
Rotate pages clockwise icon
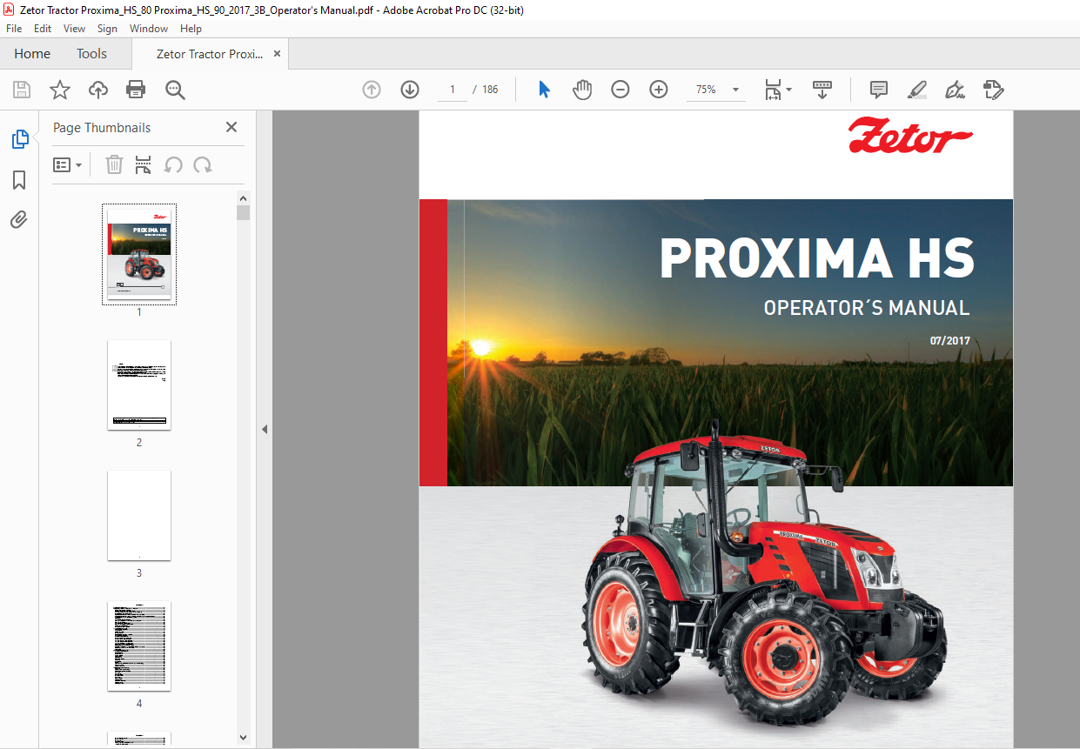[203, 164]
